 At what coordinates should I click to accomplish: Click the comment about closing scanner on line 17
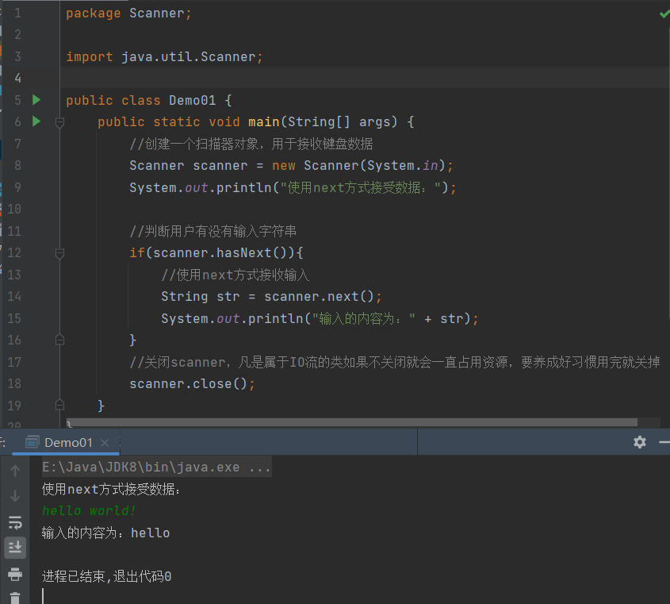pos(395,362)
